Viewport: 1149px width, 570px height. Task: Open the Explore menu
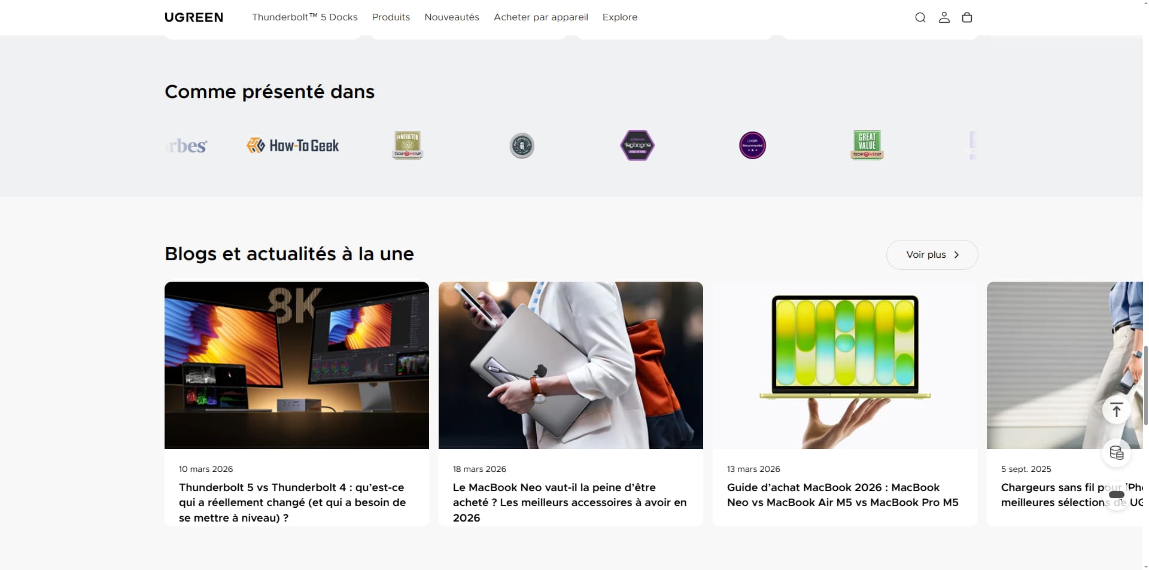pos(620,17)
